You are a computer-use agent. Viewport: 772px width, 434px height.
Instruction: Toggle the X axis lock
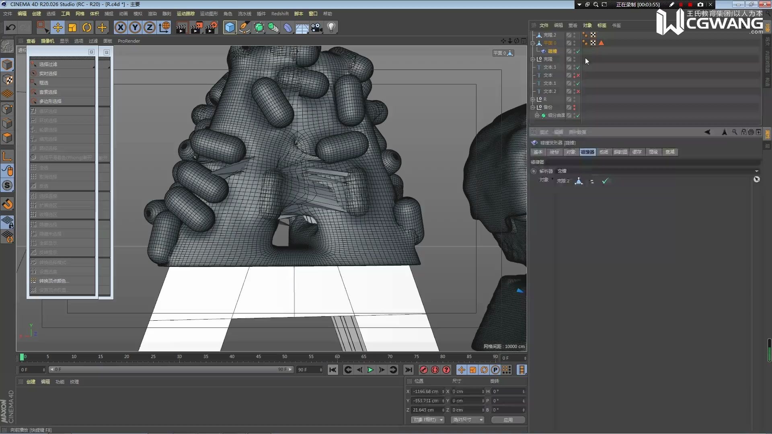(120, 28)
